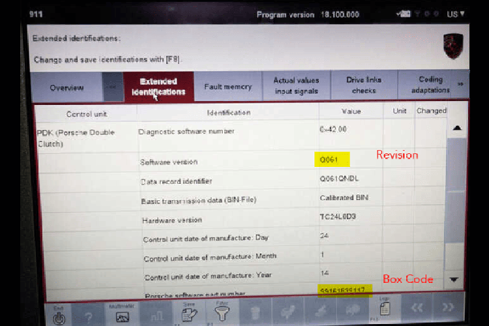Screen dimensions: 489x326
Task: Open the US language dropdown
Action: (x=456, y=14)
